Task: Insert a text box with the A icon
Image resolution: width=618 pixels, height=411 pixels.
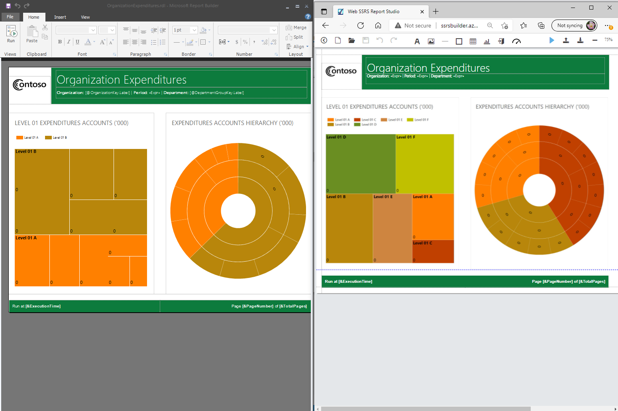Action: pos(417,41)
